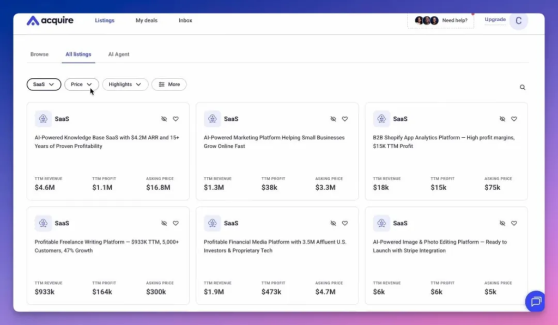
Task: Favorite the AI-Powered Knowledge Base listing
Action: (x=175, y=119)
